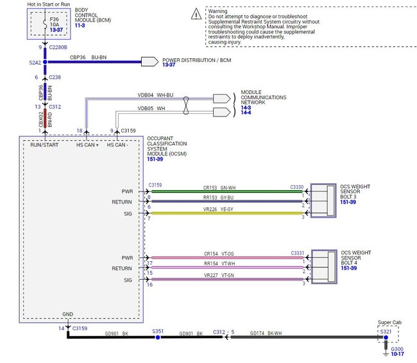This screenshot has width=417, height=363.
Task: Click the C2280B connector label
Action: tap(58, 47)
